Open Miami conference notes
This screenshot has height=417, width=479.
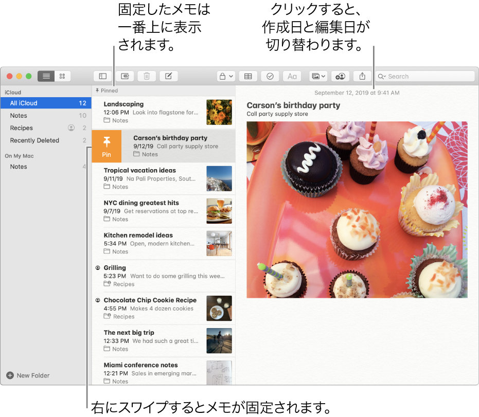pos(164,372)
